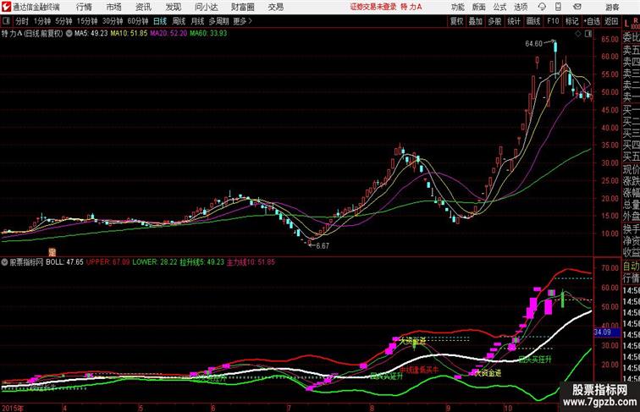Click the 游客 guest account label
Viewport: 640px width, 412px height.
[x=612, y=8]
